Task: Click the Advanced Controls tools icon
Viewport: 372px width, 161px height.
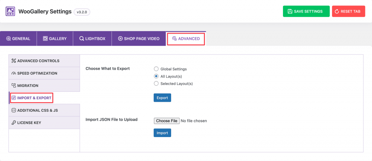Action: click(x=13, y=61)
